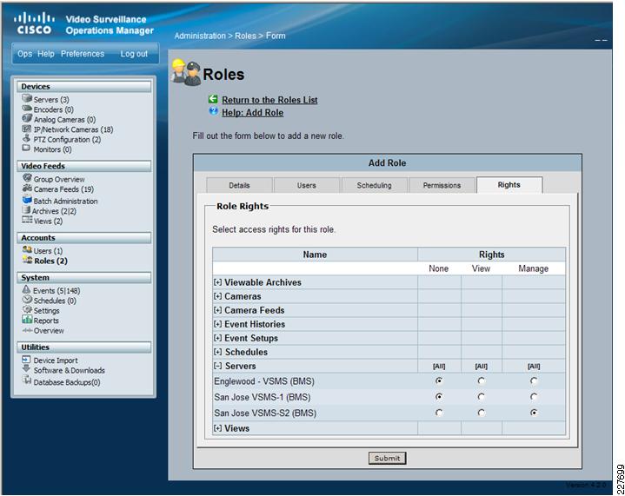Viewport: 625px width, 496px height.
Task: Click the Batch Administration icon
Action: pyautogui.click(x=27, y=199)
